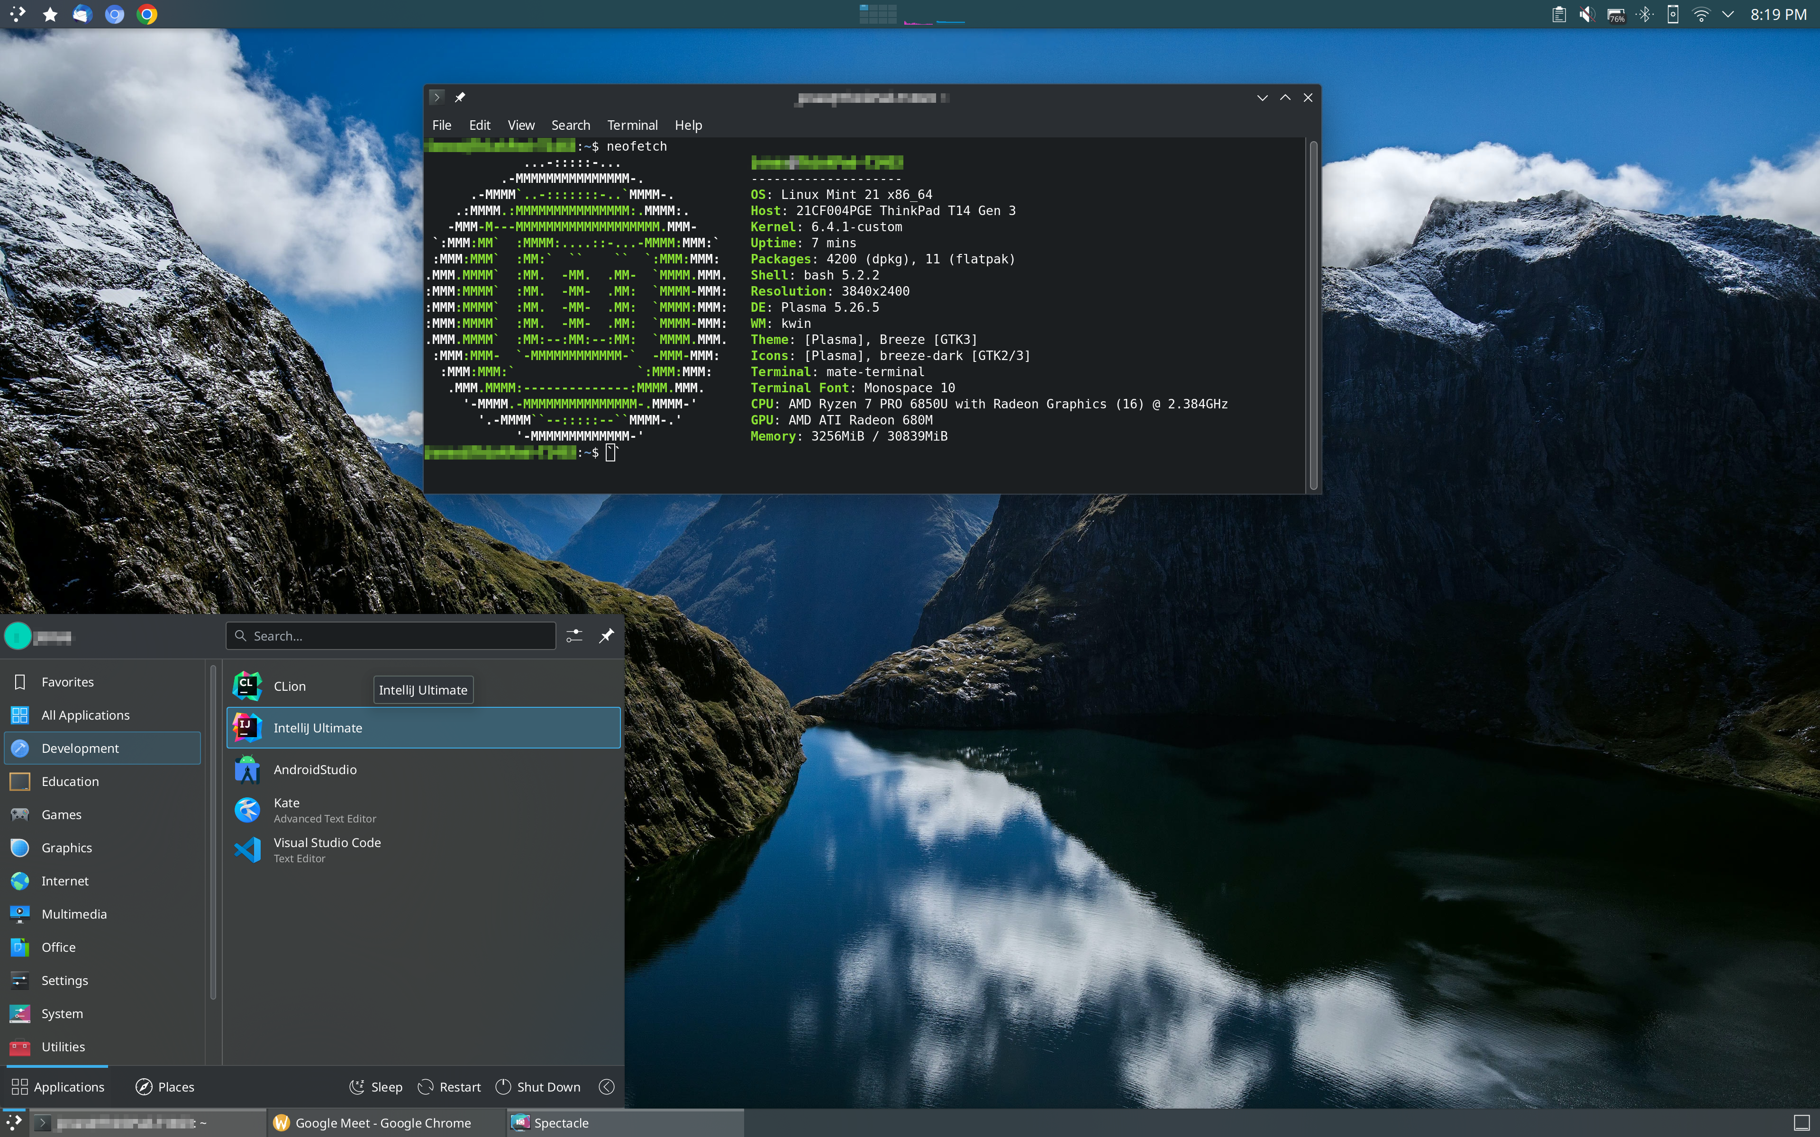Click the back arrow at launcher bottom right

point(606,1086)
